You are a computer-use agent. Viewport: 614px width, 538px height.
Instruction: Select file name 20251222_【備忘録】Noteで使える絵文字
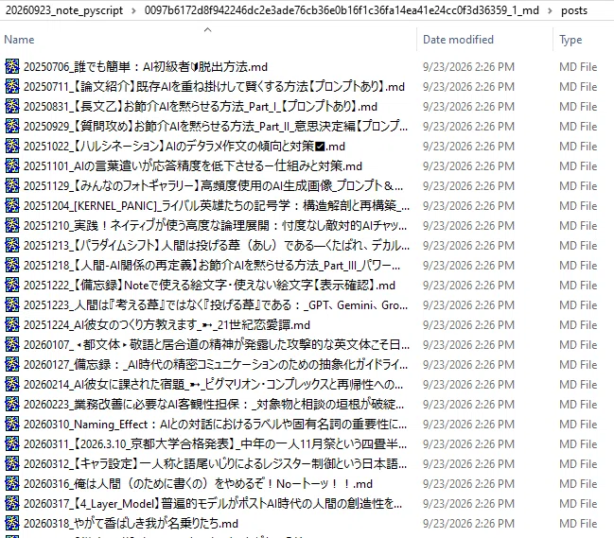click(x=209, y=285)
